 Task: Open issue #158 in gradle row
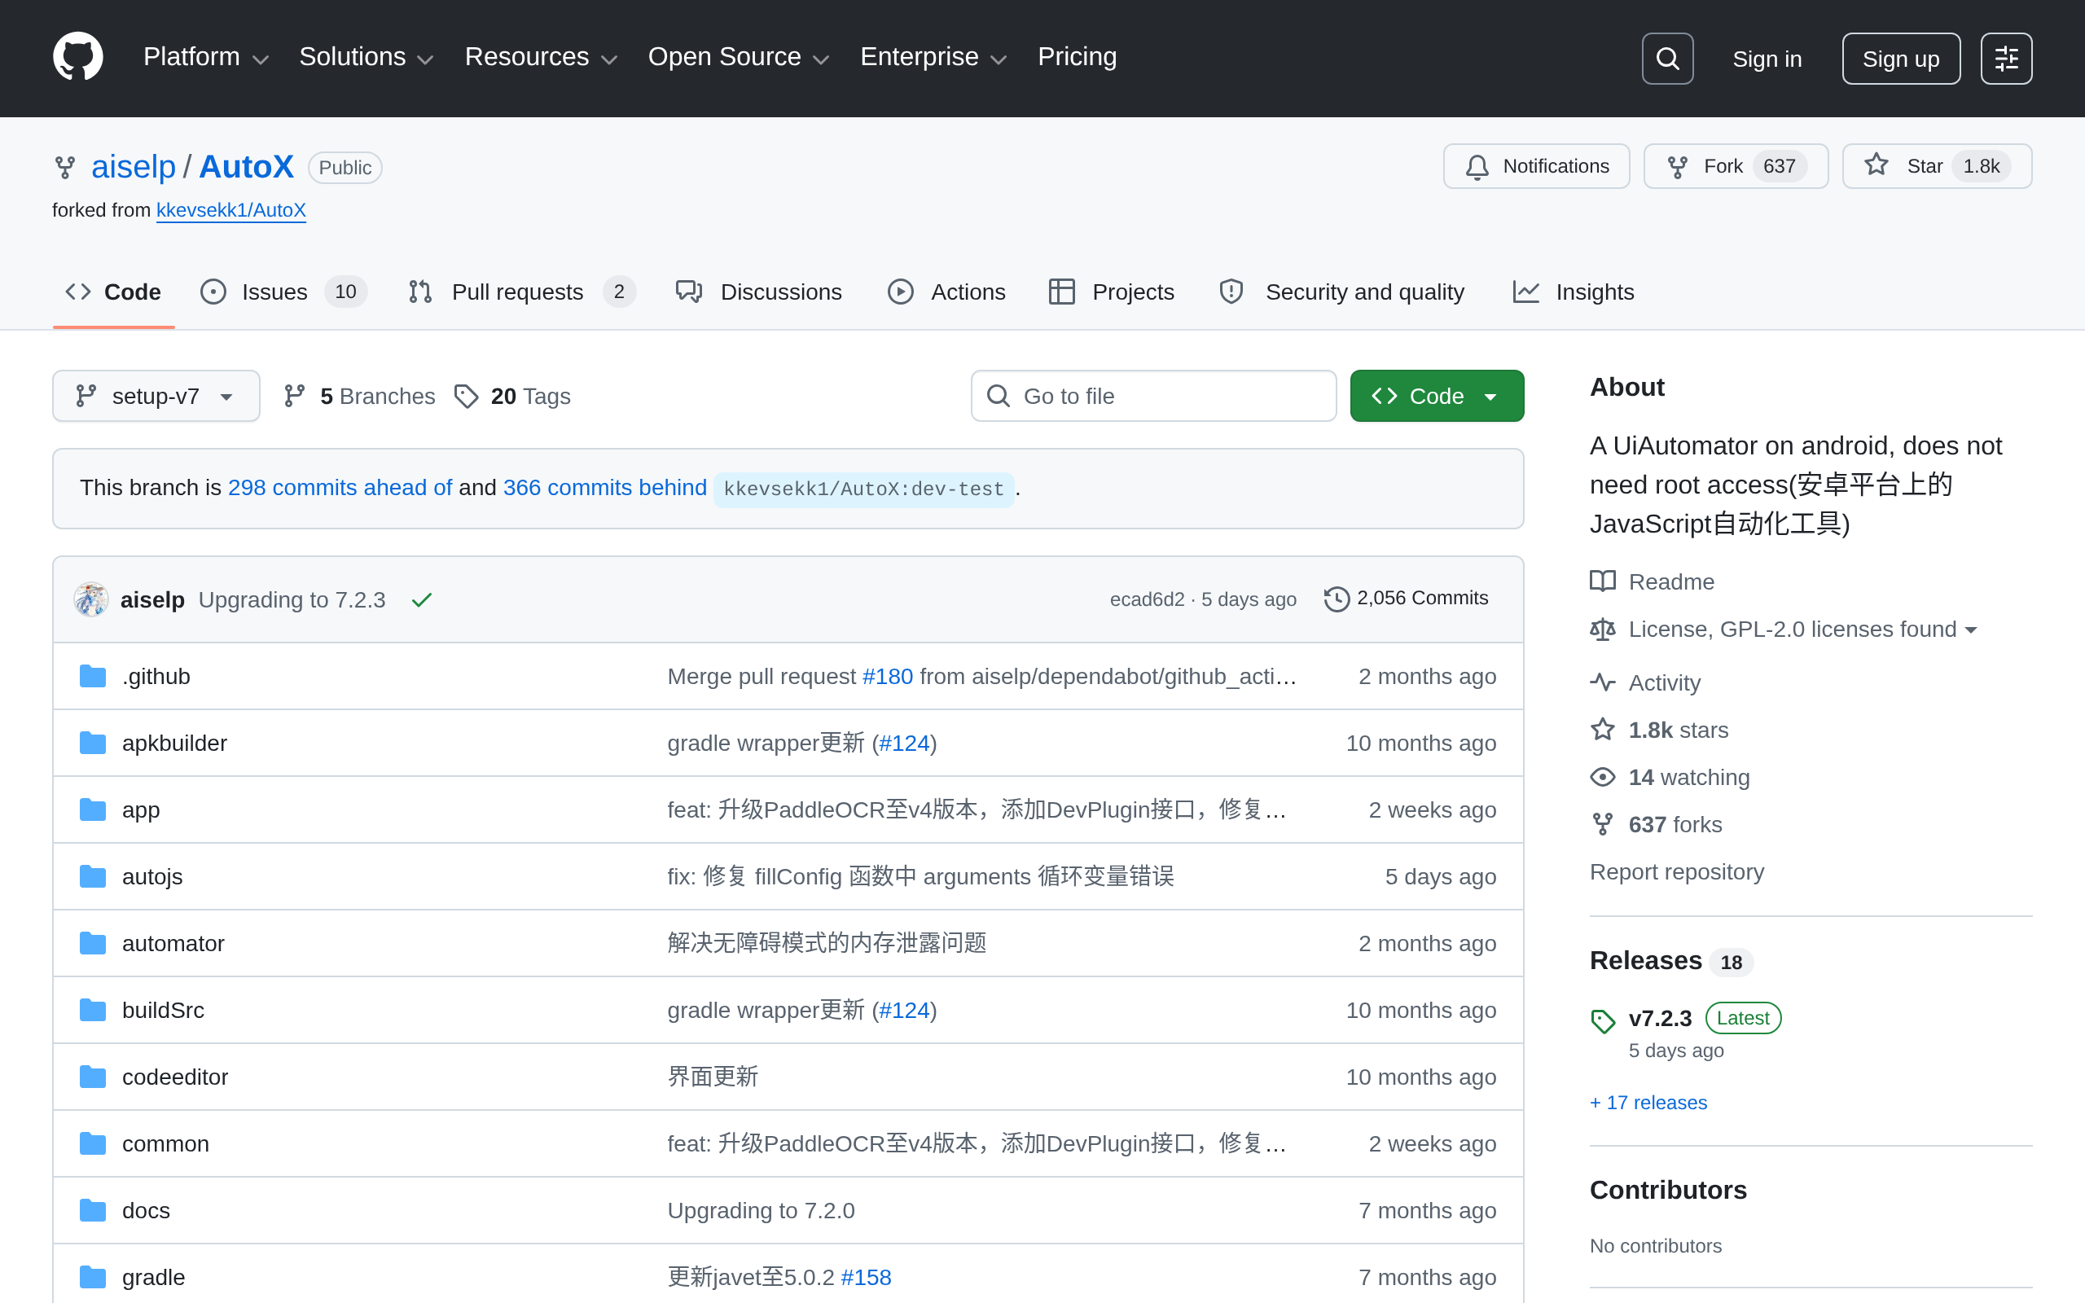(866, 1277)
